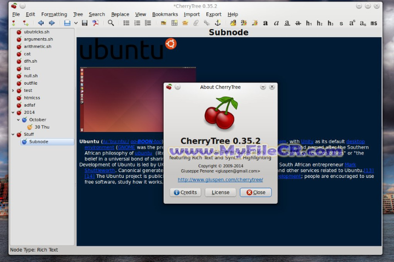Toggle italic text formatting icon

pyautogui.click(x=276, y=23)
